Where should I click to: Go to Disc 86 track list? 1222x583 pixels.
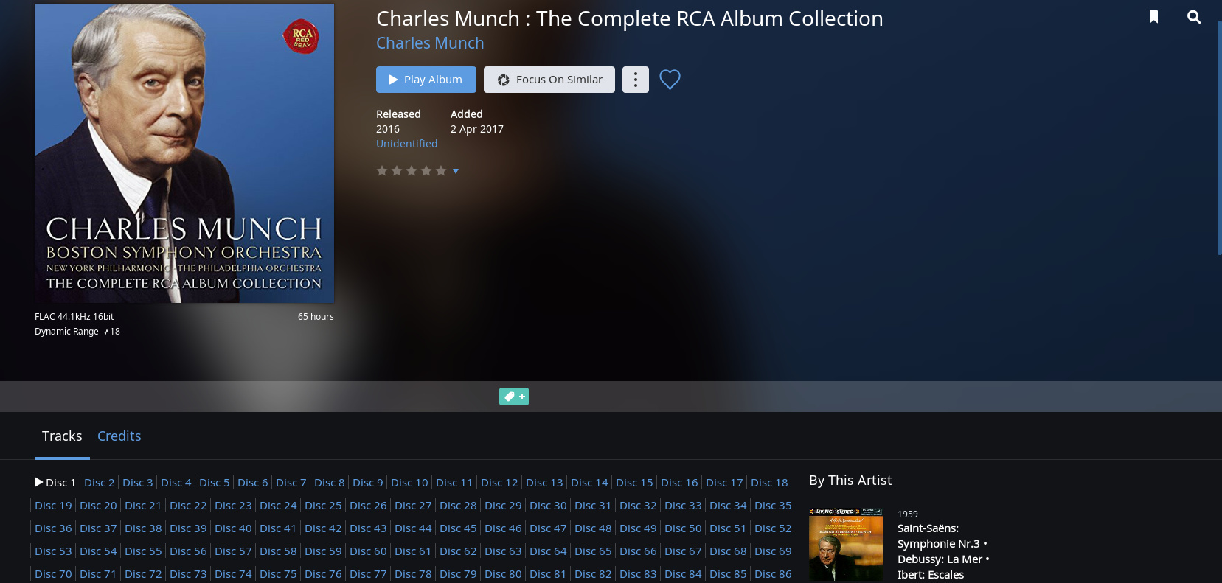773,573
